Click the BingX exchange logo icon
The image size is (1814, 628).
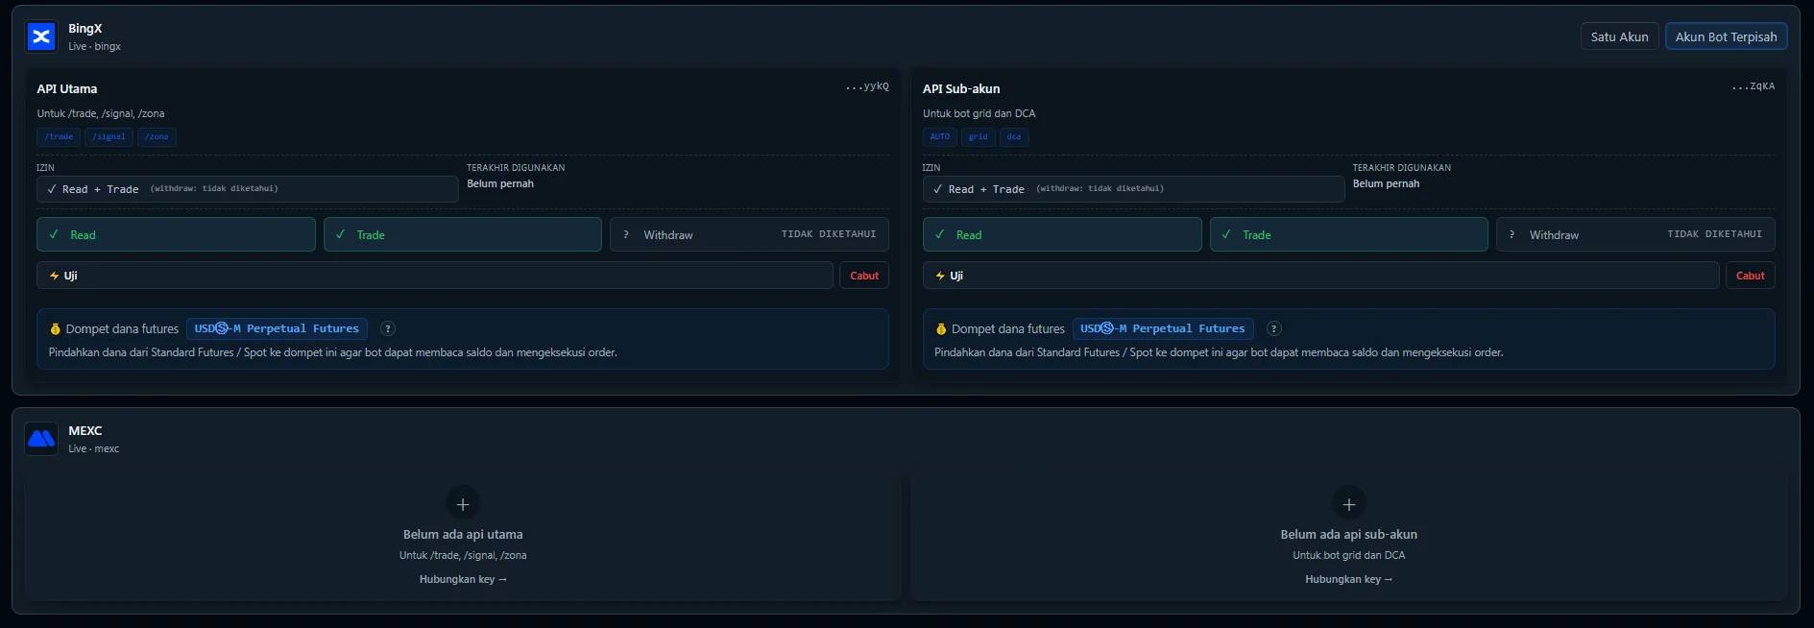click(x=41, y=37)
